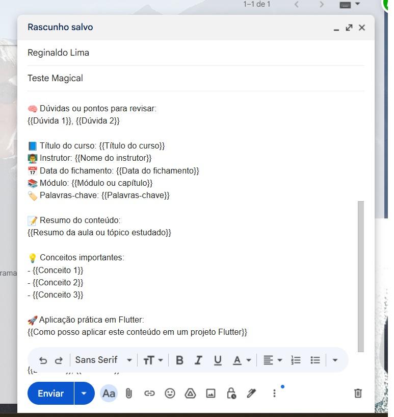Insert a photo with the image icon
The image size is (394, 417).
click(211, 394)
